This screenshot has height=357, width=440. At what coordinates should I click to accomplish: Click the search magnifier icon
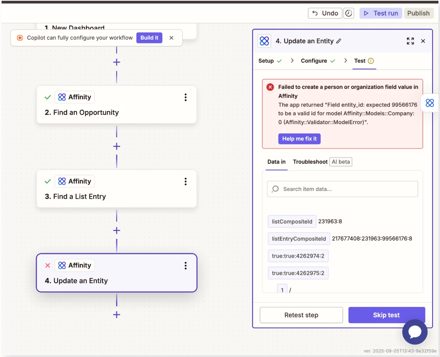click(x=275, y=189)
